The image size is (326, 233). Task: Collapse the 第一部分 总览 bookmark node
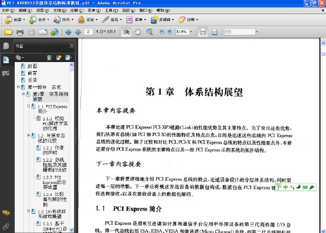[x=18, y=87]
